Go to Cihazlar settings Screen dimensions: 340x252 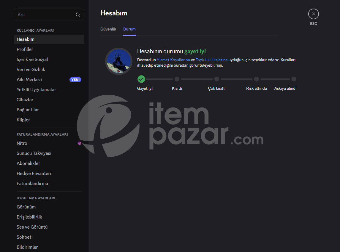point(49,100)
